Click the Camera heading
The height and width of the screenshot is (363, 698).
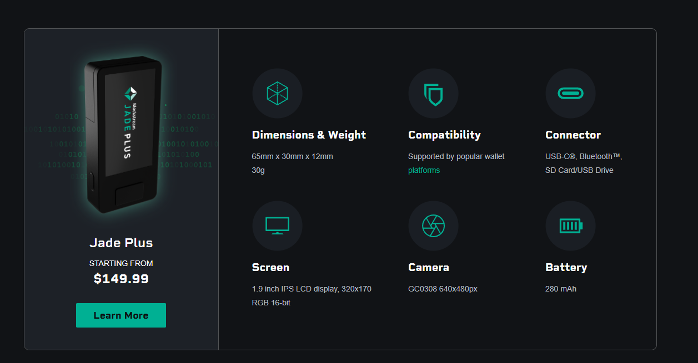pos(429,267)
